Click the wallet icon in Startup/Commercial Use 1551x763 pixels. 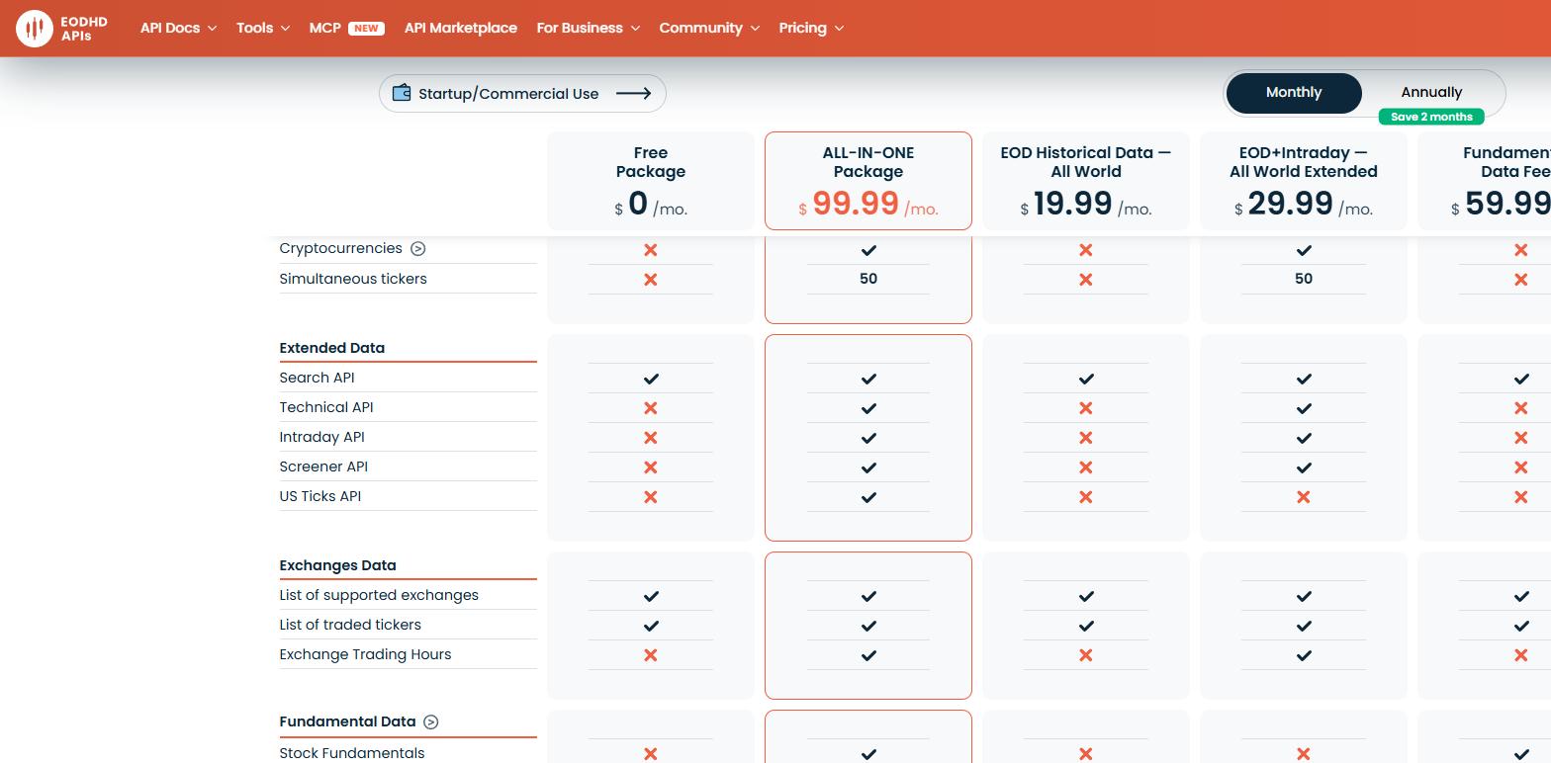(402, 93)
